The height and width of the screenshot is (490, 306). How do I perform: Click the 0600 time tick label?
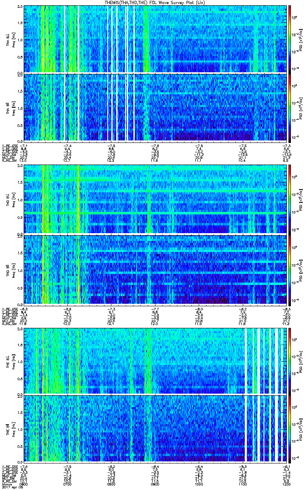[24, 484]
